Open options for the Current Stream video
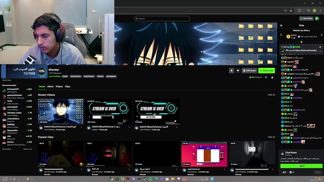324x182 pixels. click(81, 127)
